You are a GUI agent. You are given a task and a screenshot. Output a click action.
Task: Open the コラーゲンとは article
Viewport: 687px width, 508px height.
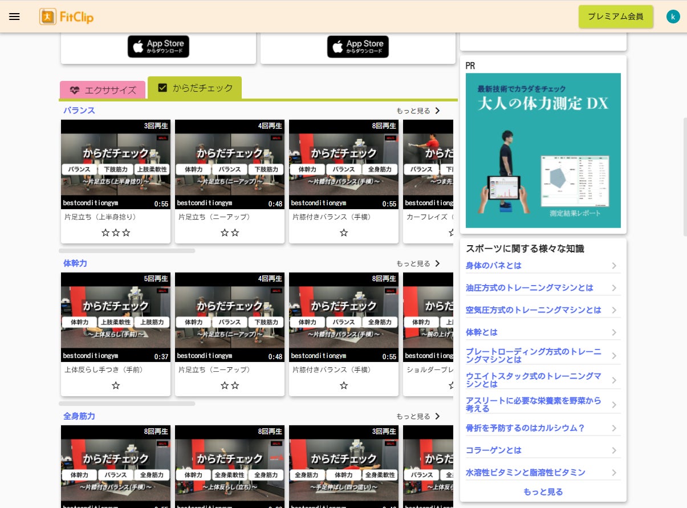[494, 450]
